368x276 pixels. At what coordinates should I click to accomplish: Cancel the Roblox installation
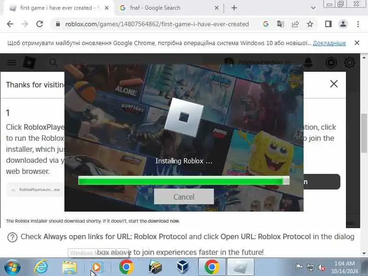184,197
